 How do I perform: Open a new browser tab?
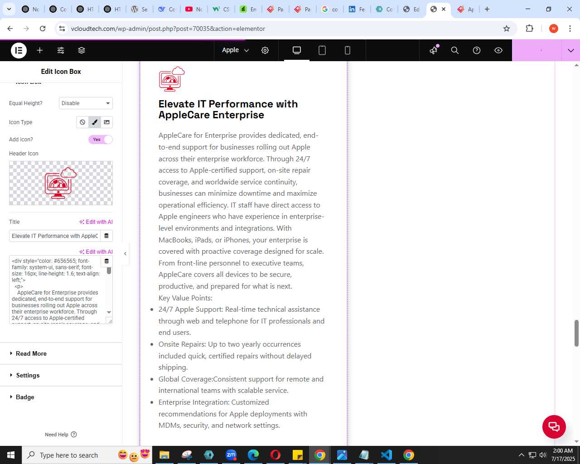pos(487,9)
